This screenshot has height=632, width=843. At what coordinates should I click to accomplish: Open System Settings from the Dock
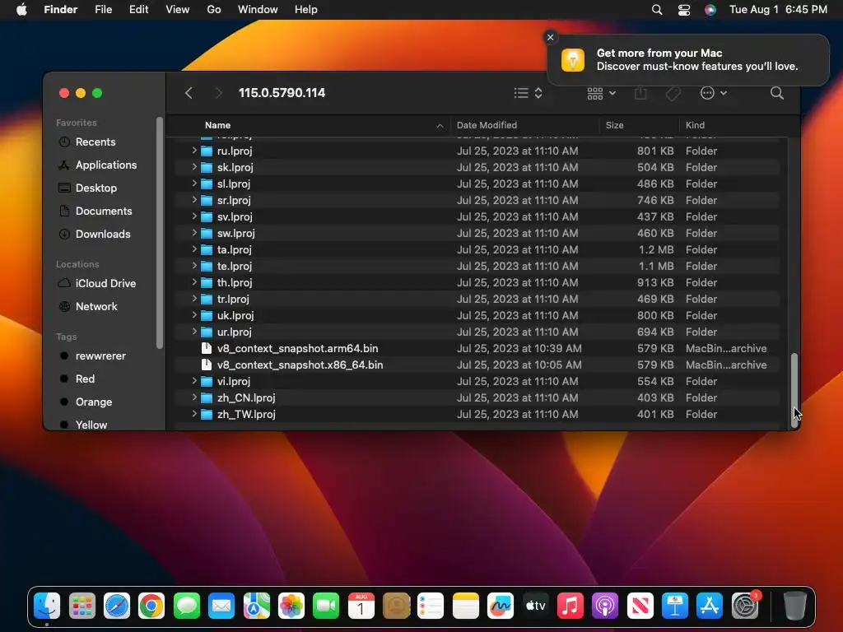pos(745,606)
